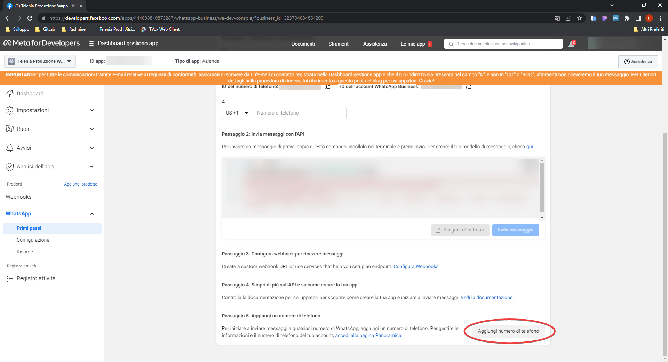Screen dimensions: 668x362
Task: Click the Invia messaggio button
Action: pyautogui.click(x=516, y=230)
